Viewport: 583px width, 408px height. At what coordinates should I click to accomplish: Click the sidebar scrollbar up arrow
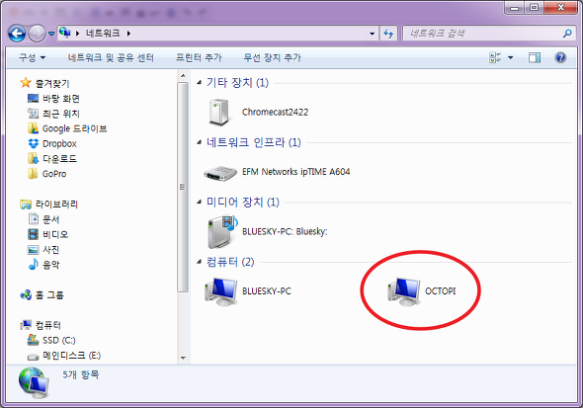pyautogui.click(x=183, y=76)
